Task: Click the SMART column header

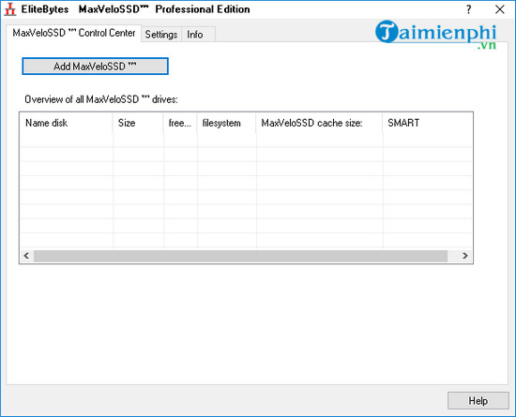Action: (427, 123)
